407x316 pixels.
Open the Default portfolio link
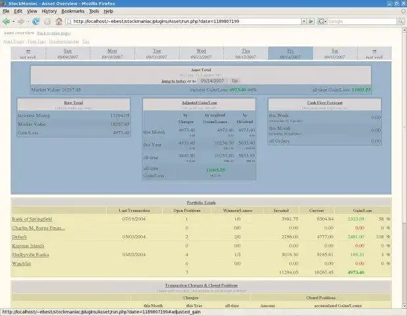tap(19, 237)
